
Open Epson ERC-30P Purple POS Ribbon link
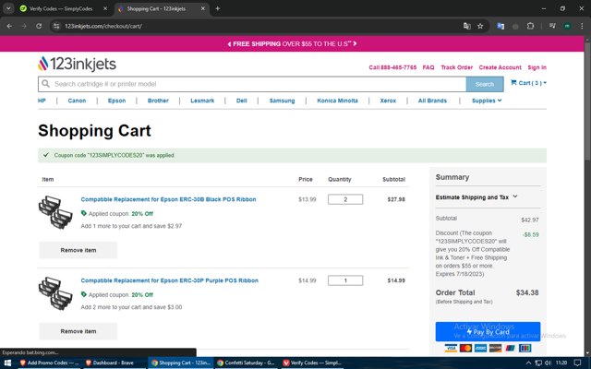170,280
